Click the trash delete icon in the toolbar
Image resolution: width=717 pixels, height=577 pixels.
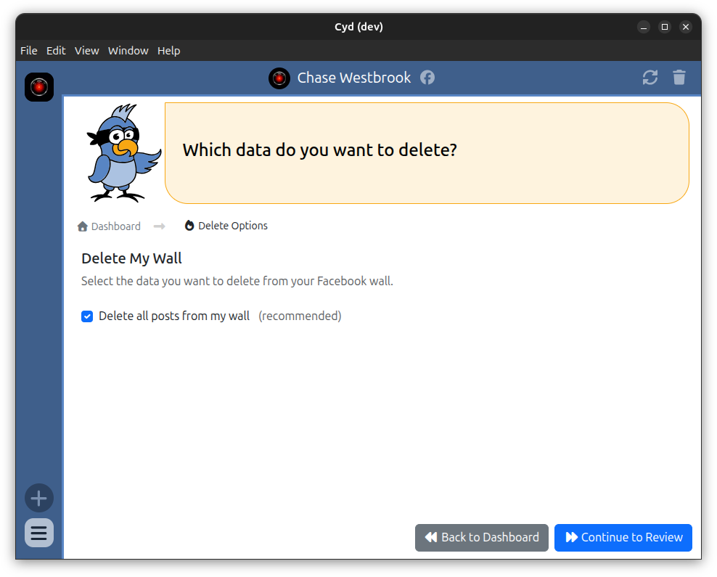pos(679,77)
